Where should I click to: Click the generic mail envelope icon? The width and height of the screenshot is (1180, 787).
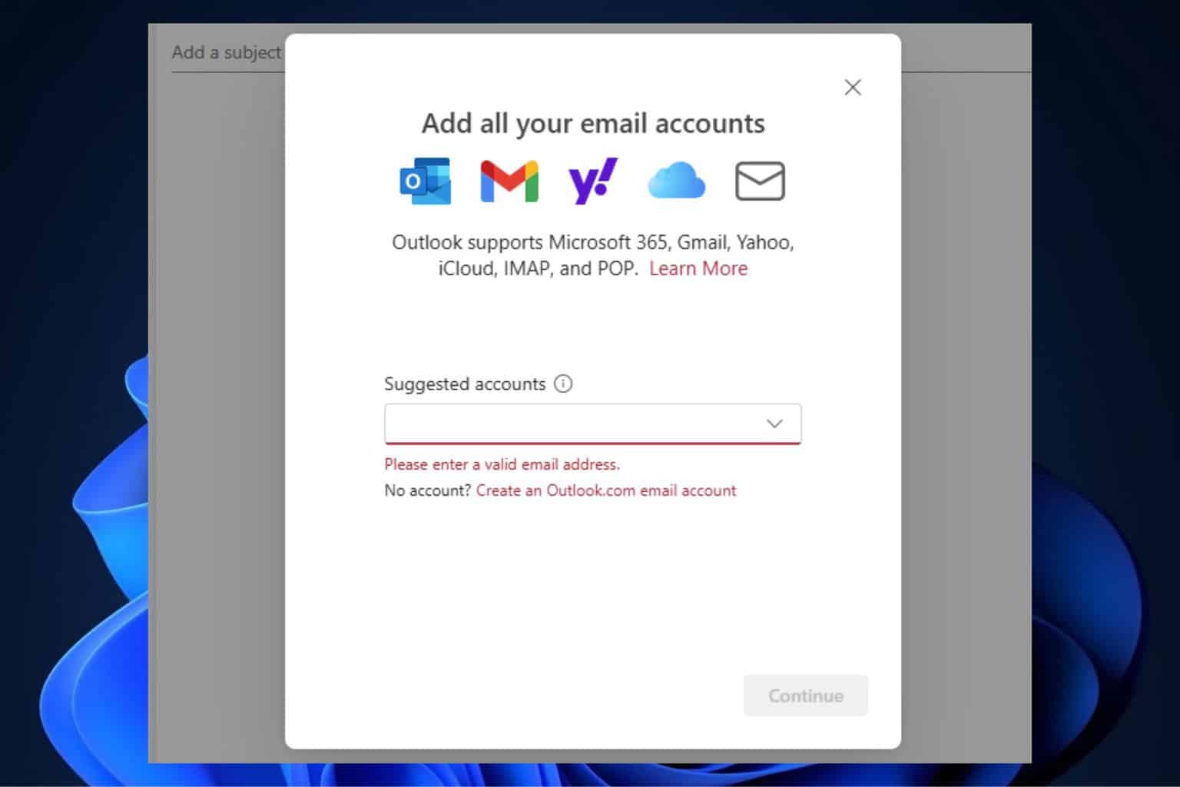tap(760, 181)
